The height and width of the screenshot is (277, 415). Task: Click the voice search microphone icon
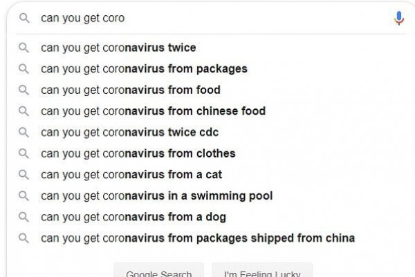[x=398, y=19]
